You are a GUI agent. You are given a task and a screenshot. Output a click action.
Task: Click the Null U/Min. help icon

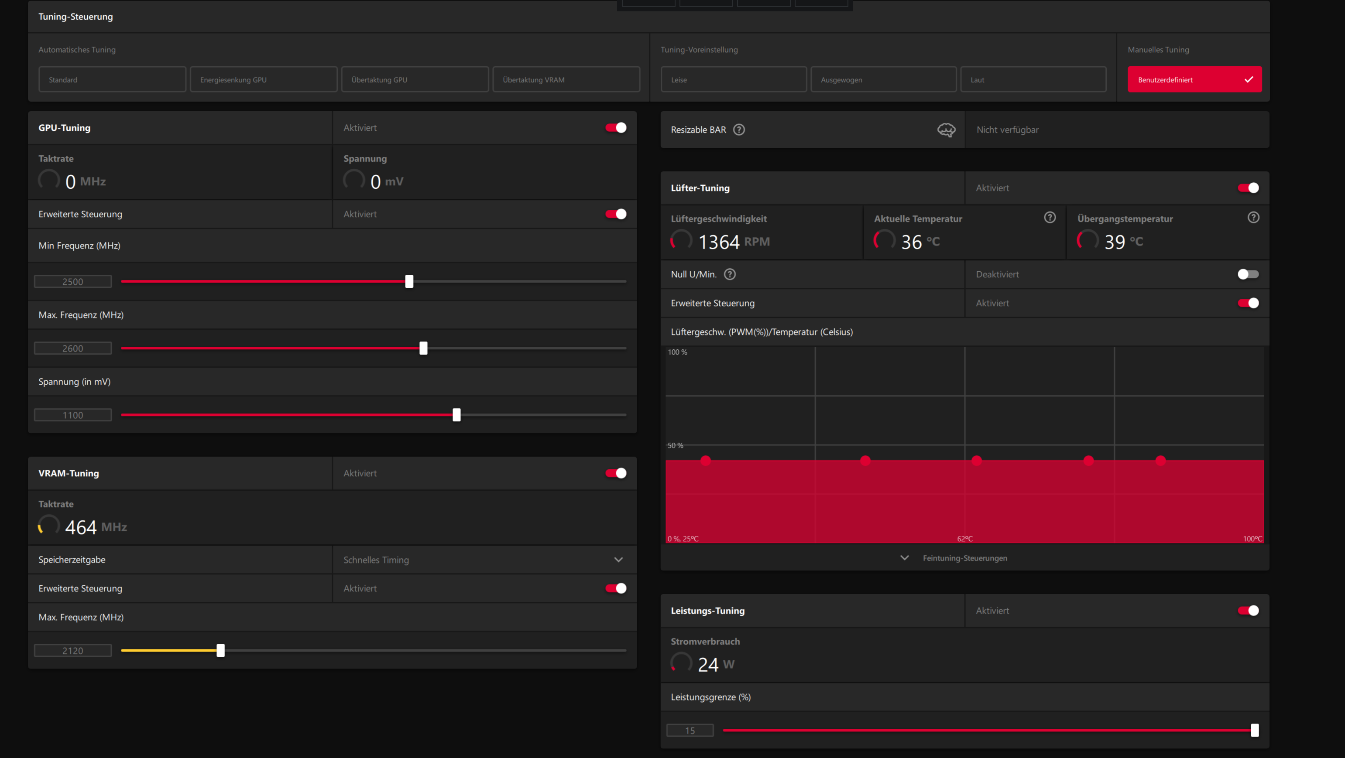pos(730,274)
